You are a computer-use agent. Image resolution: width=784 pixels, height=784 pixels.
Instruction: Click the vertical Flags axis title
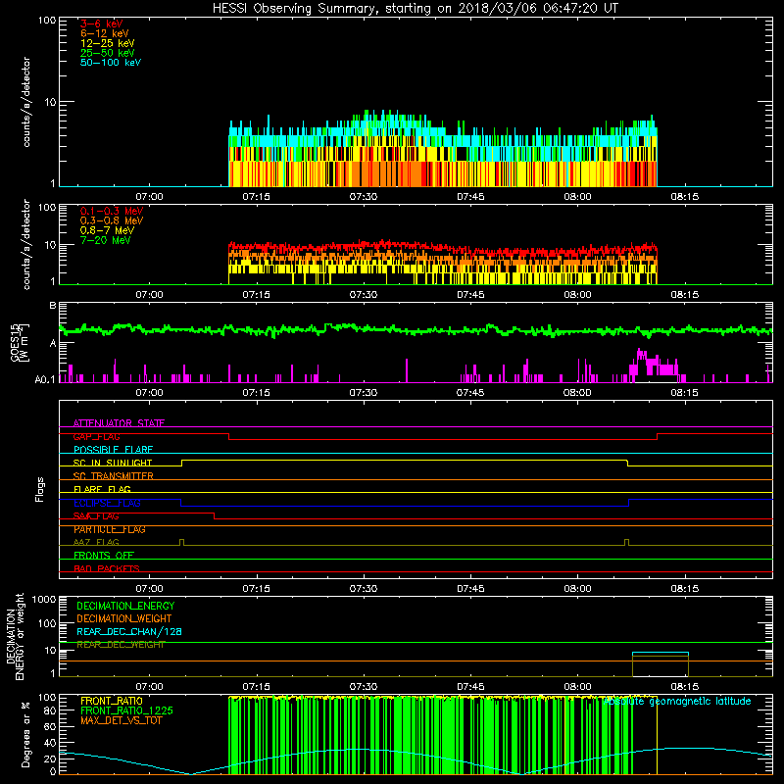40,489
